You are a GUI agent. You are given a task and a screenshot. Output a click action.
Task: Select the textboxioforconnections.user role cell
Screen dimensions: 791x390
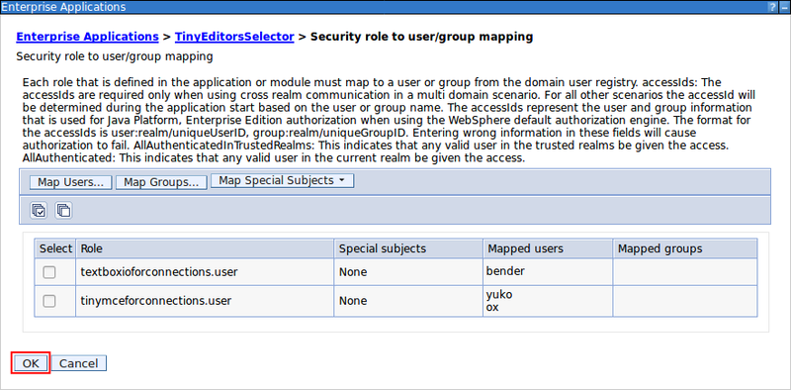[x=205, y=272]
